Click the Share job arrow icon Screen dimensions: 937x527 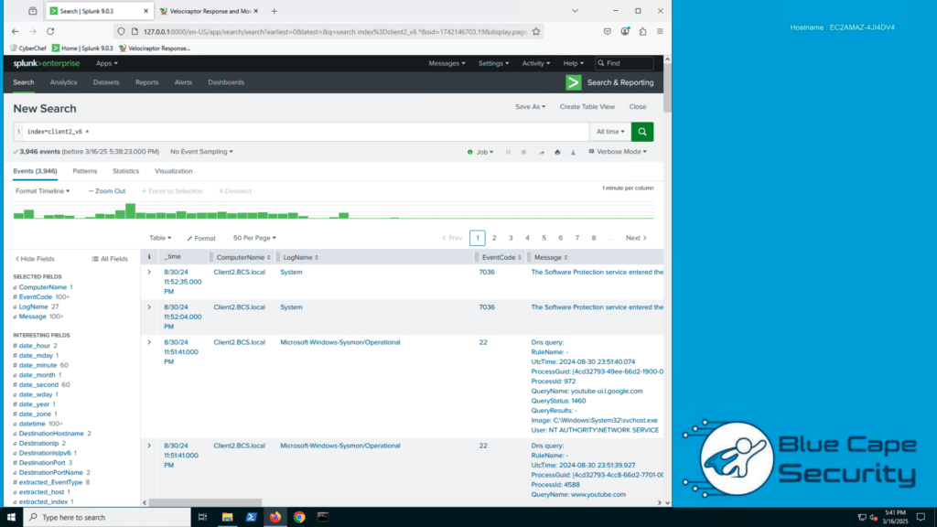point(541,152)
